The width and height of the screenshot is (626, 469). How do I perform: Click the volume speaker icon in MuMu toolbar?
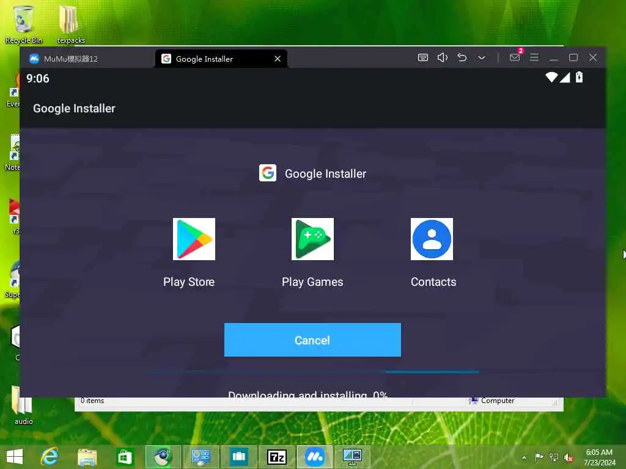click(x=443, y=57)
